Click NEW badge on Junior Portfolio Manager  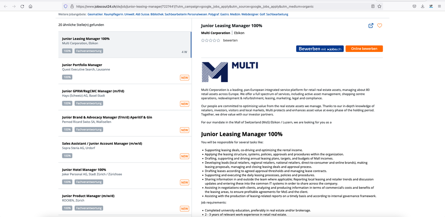[184, 78]
